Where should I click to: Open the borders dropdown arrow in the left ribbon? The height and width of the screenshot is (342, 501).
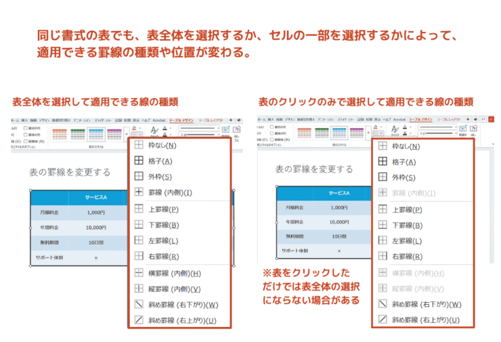coord(140,135)
